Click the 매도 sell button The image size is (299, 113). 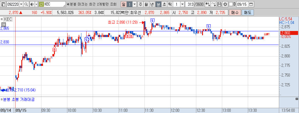click(x=248, y=12)
